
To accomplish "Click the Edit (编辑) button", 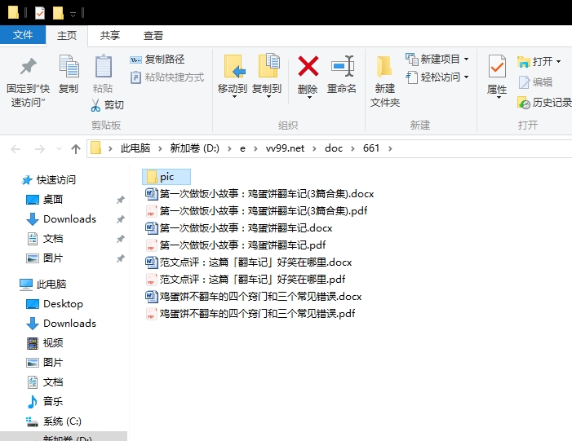I will pos(535,82).
